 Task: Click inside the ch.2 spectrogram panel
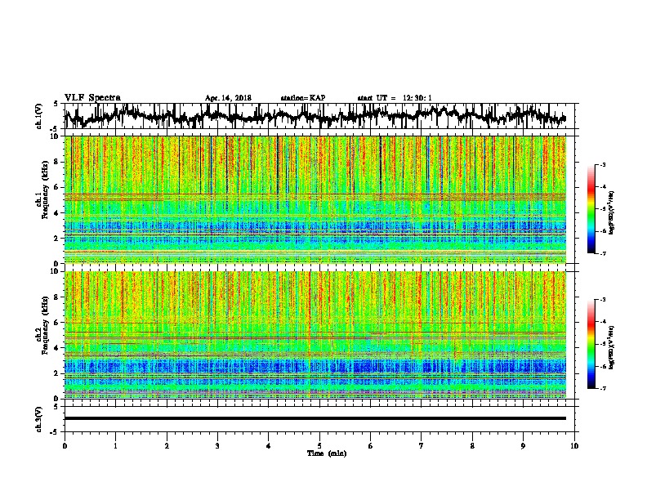pyautogui.click(x=315, y=335)
